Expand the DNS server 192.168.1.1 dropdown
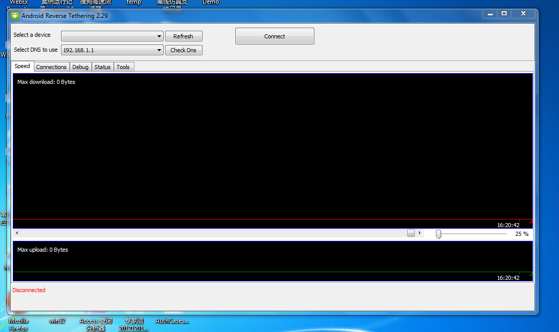Screen dimensions: 559x332 click(112, 50)
